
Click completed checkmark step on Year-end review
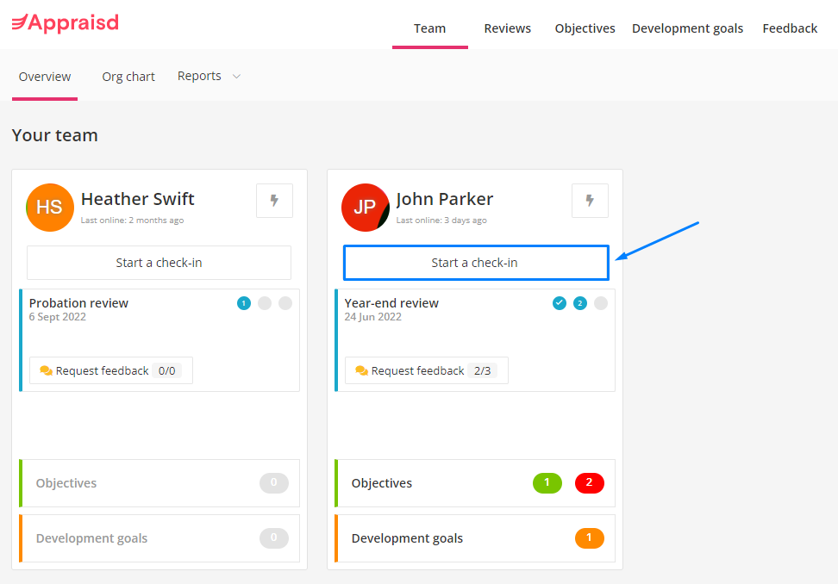point(559,303)
